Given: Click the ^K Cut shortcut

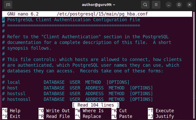Looking at the screenshot, I should coord(119,111).
